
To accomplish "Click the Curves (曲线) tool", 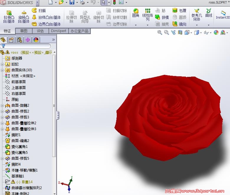I will tap(208, 13).
